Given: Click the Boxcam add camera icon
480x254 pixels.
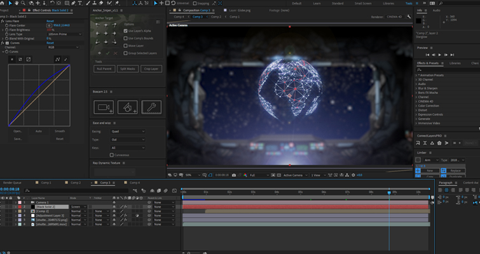Looking at the screenshot, I should coord(104,107).
